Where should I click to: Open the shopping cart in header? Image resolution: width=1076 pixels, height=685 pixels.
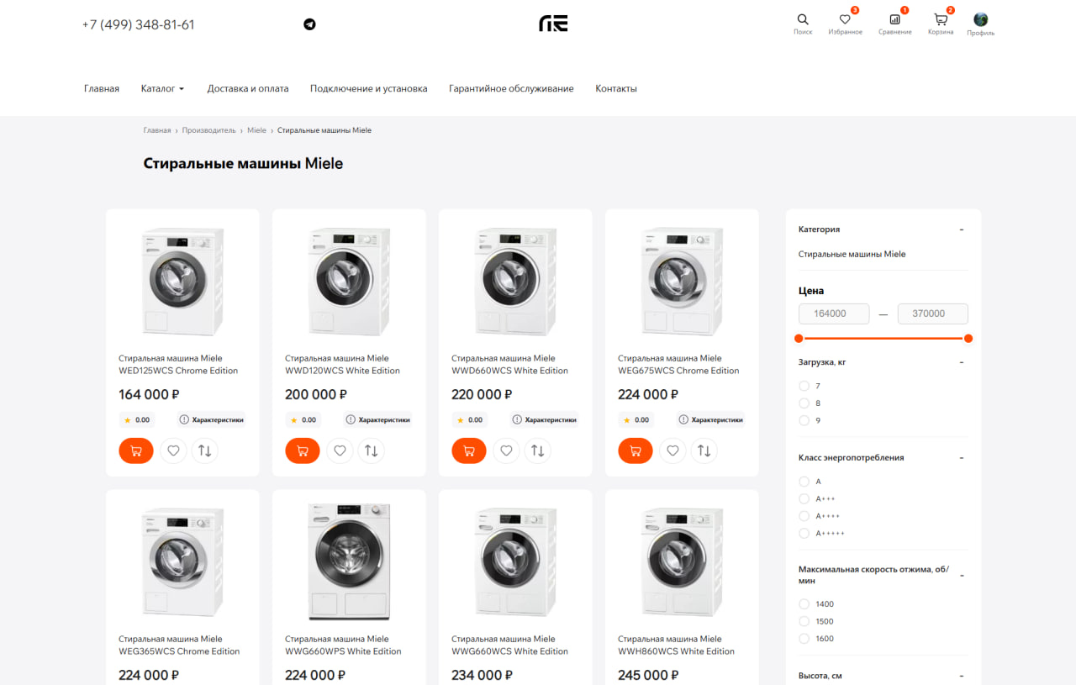pos(941,19)
